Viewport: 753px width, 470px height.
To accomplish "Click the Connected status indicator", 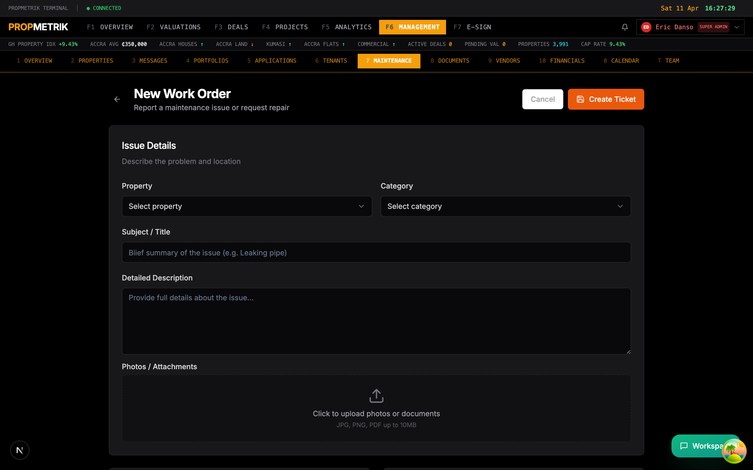I will point(104,8).
